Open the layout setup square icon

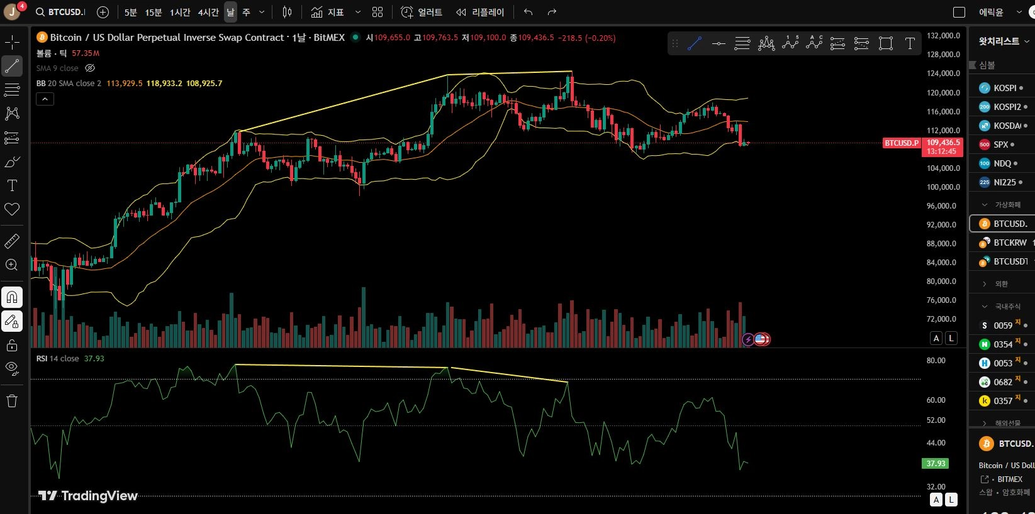coord(959,12)
